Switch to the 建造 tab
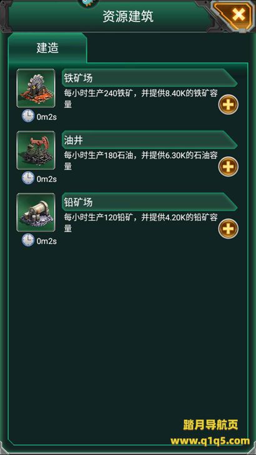Image resolution: width=256 pixels, height=455 pixels. click(x=47, y=48)
